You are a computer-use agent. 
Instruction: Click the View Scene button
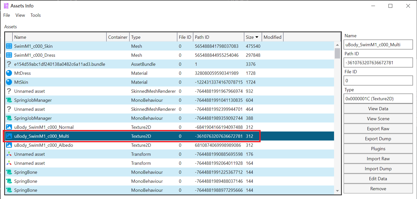point(378,119)
